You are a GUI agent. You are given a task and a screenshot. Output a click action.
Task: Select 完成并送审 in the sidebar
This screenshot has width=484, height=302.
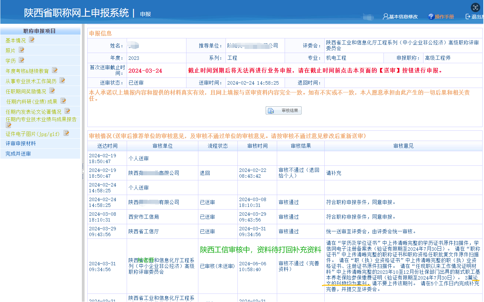coord(18,154)
